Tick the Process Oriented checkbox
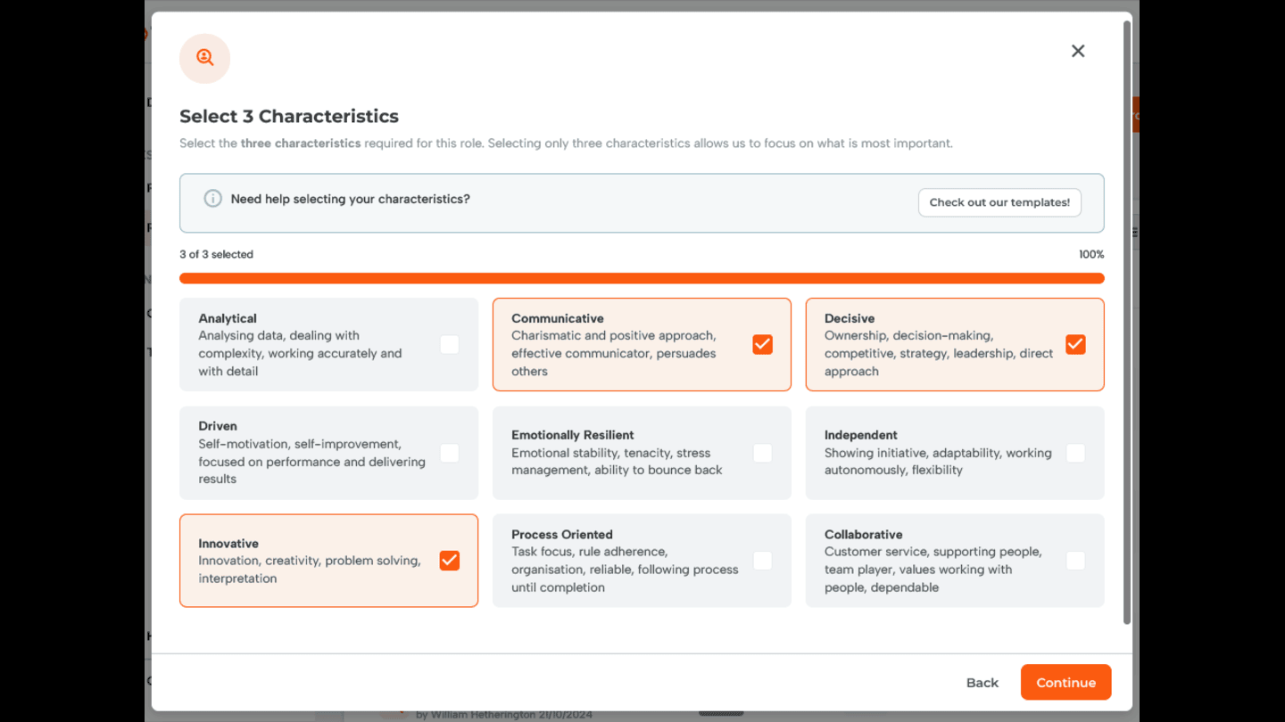Viewport: 1285px width, 722px height. click(x=762, y=561)
